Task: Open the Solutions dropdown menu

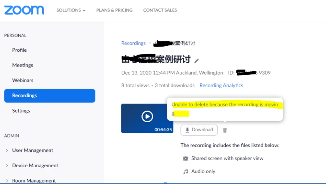Action: [x=71, y=10]
